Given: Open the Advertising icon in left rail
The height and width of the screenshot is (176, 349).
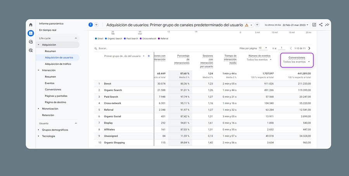Looking at the screenshot, I should [31, 50].
